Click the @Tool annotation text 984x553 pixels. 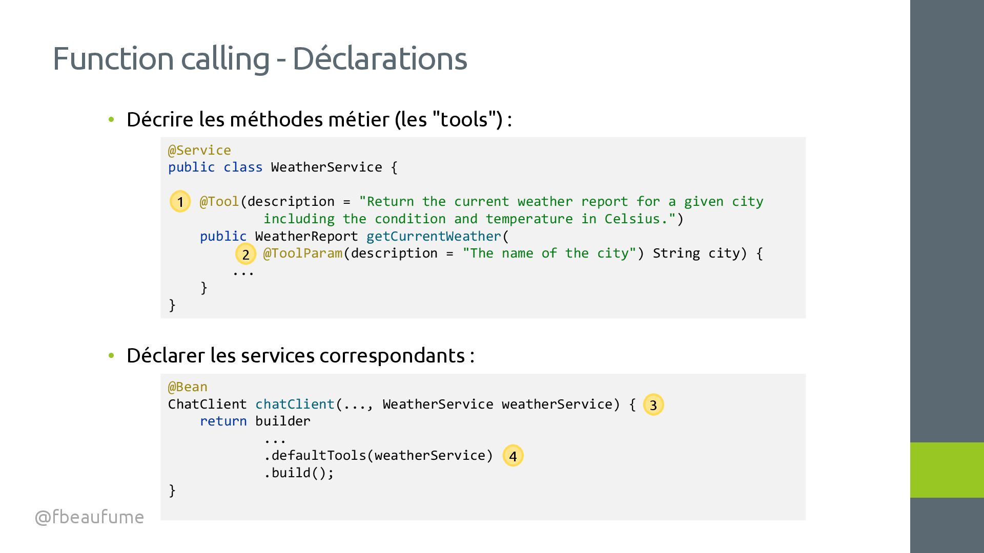[x=219, y=202]
